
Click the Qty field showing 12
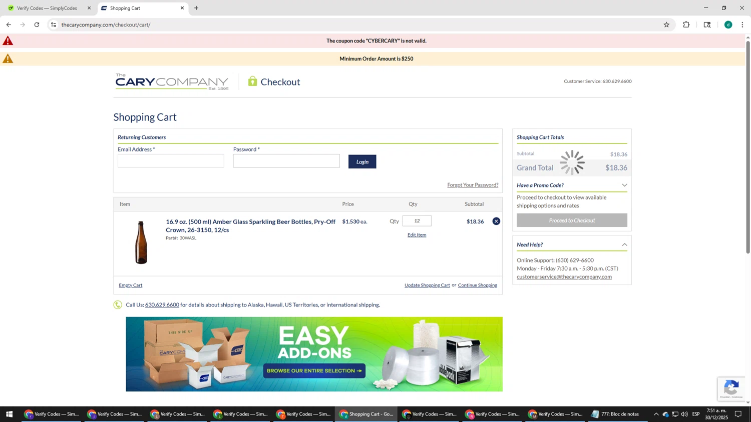[x=417, y=221]
